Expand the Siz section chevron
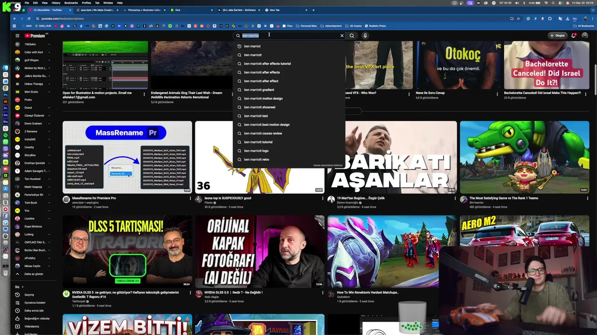Image resolution: width=597 pixels, height=335 pixels. tap(24, 287)
